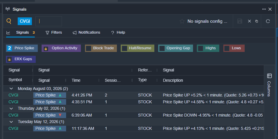Viewport: 278px width, 139px height.
Task: Click the up arrow on 11:17:36 AM spike
Action: click(x=60, y=128)
